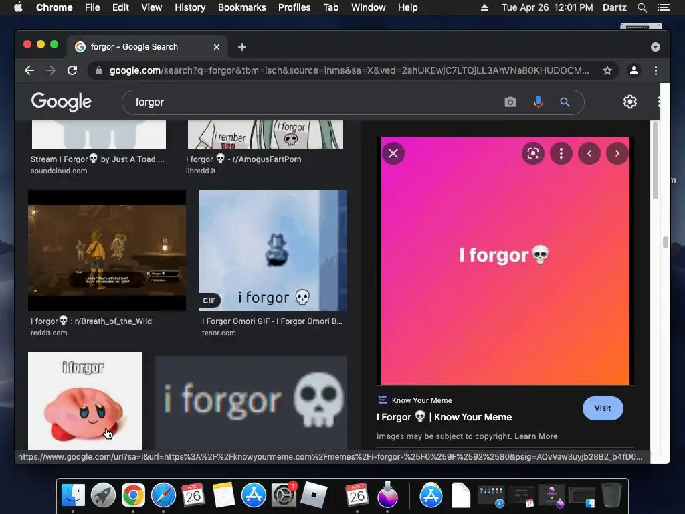The width and height of the screenshot is (685, 514).
Task: Open System Preferences from the Dock
Action: pyautogui.click(x=284, y=495)
